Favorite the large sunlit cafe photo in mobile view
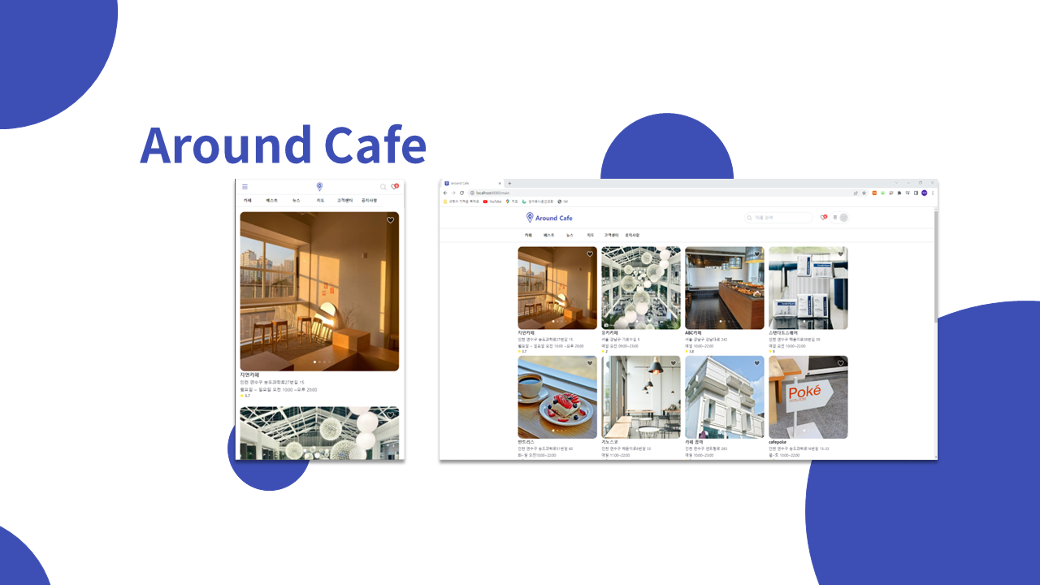The width and height of the screenshot is (1040, 585). point(390,220)
